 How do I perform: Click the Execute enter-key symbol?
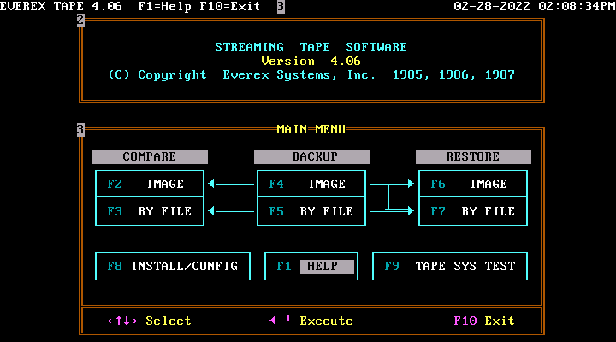[x=280, y=320]
